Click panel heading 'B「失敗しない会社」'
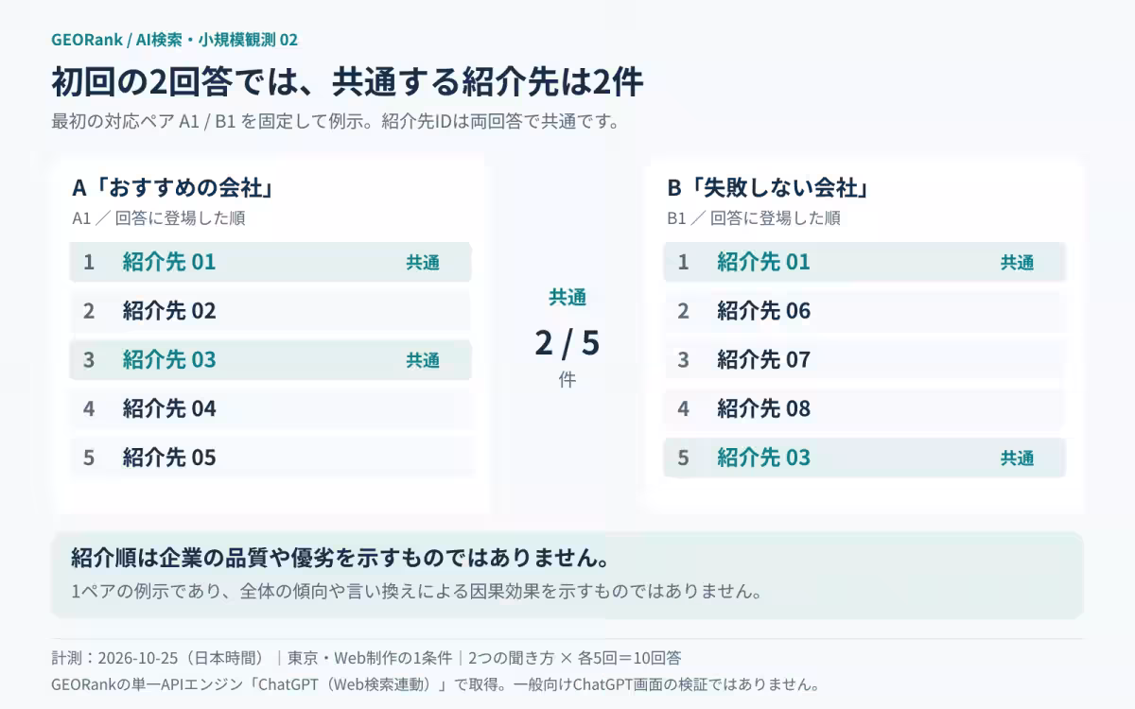Viewport: 1135px width, 709px height. pos(768,188)
